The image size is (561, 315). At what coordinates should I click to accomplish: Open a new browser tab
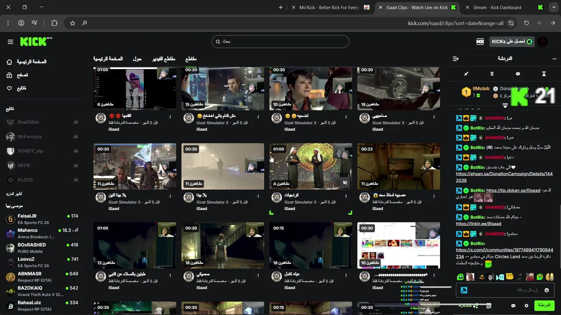point(281,7)
